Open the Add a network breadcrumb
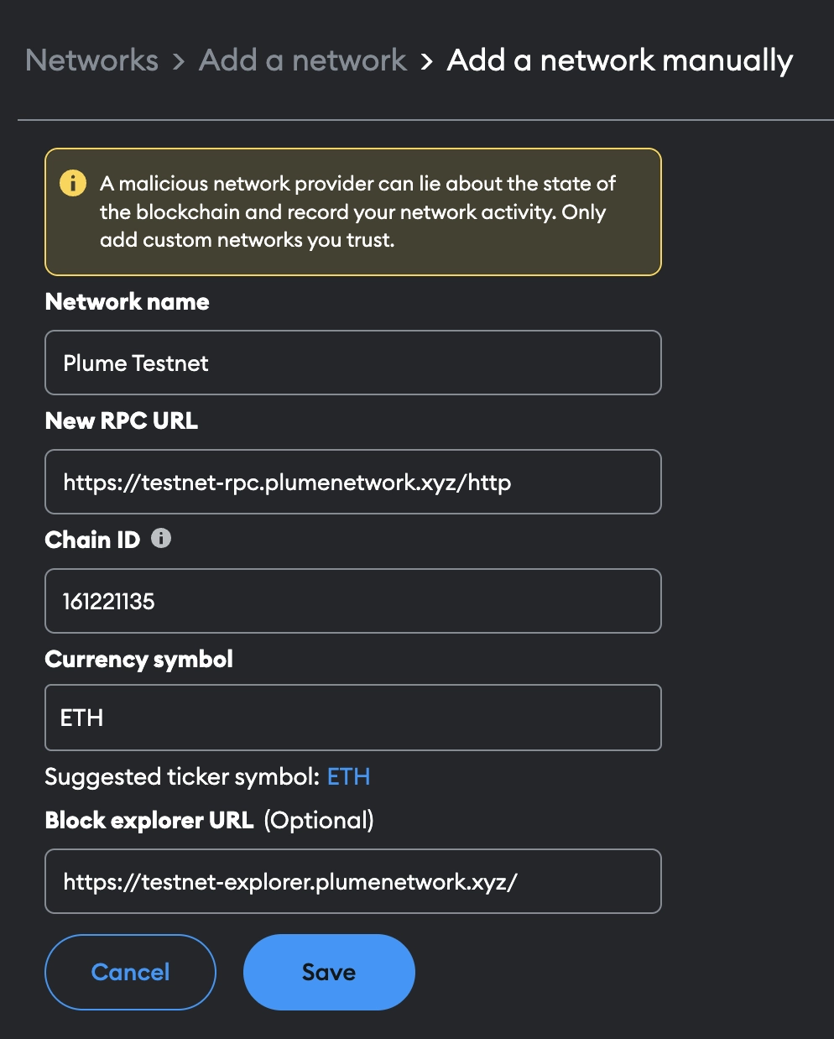Viewport: 834px width, 1039px height. tap(302, 60)
